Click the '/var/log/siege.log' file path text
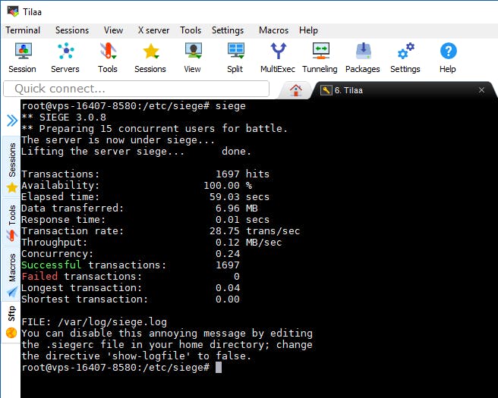 pos(112,322)
